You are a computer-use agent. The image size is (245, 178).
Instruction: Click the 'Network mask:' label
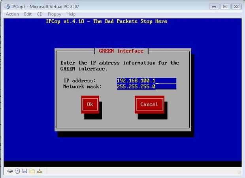point(83,86)
